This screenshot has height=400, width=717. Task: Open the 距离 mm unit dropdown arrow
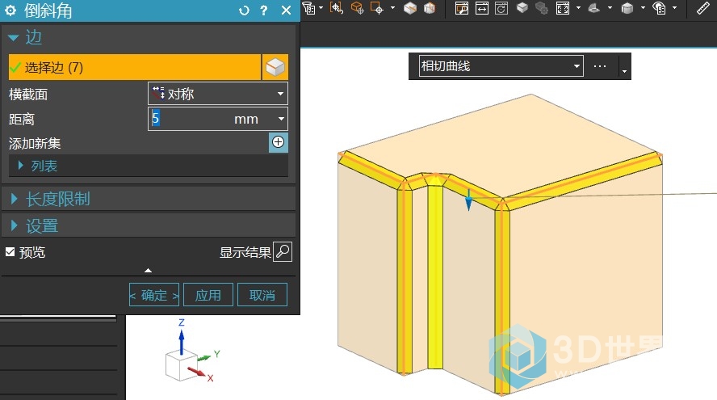pos(281,119)
